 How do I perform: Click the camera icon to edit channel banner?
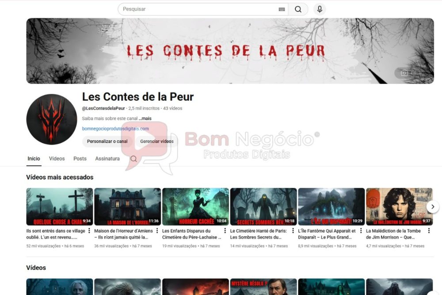pyautogui.click(x=404, y=73)
